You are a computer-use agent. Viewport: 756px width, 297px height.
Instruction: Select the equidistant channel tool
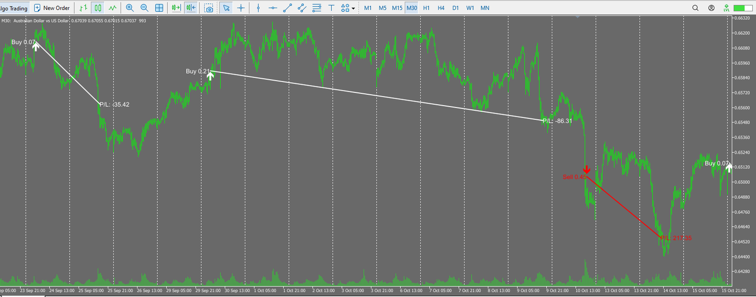[x=302, y=8]
